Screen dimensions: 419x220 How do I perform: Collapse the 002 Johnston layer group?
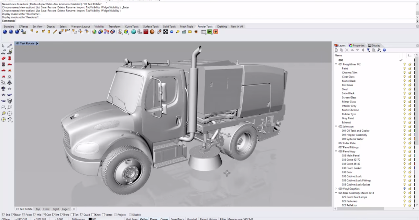pyautogui.click(x=336, y=126)
